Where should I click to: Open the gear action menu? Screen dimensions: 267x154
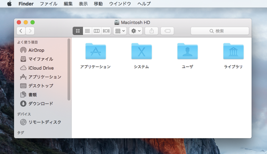pyautogui.click(x=136, y=31)
